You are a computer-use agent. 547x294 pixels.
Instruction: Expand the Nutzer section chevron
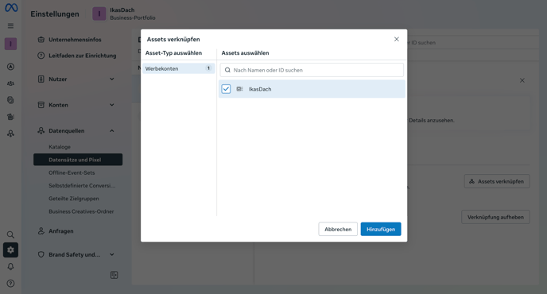click(112, 79)
